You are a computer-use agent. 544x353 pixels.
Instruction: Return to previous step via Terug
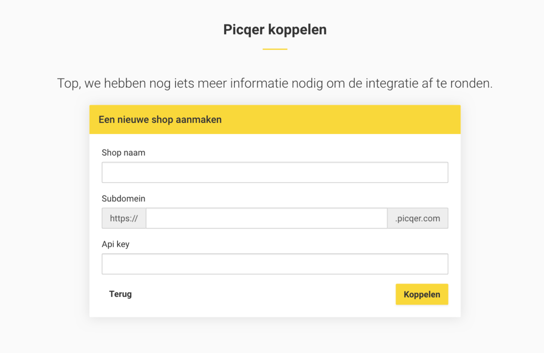[120, 294]
